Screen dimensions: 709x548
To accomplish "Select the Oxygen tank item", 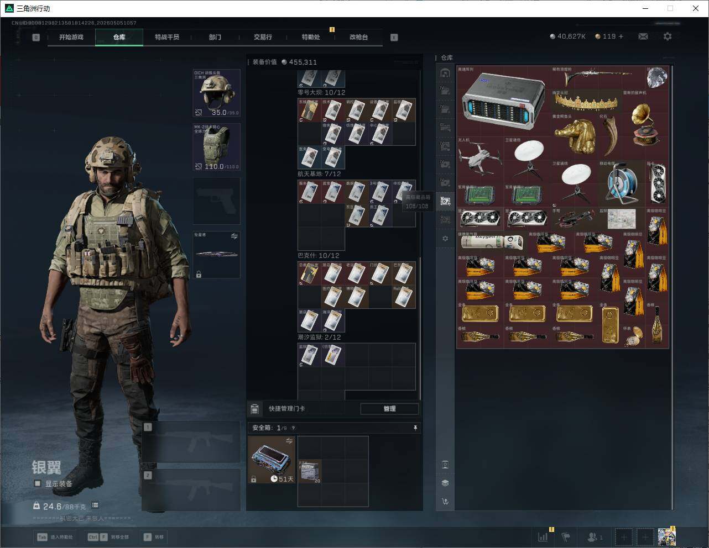I will [491, 242].
